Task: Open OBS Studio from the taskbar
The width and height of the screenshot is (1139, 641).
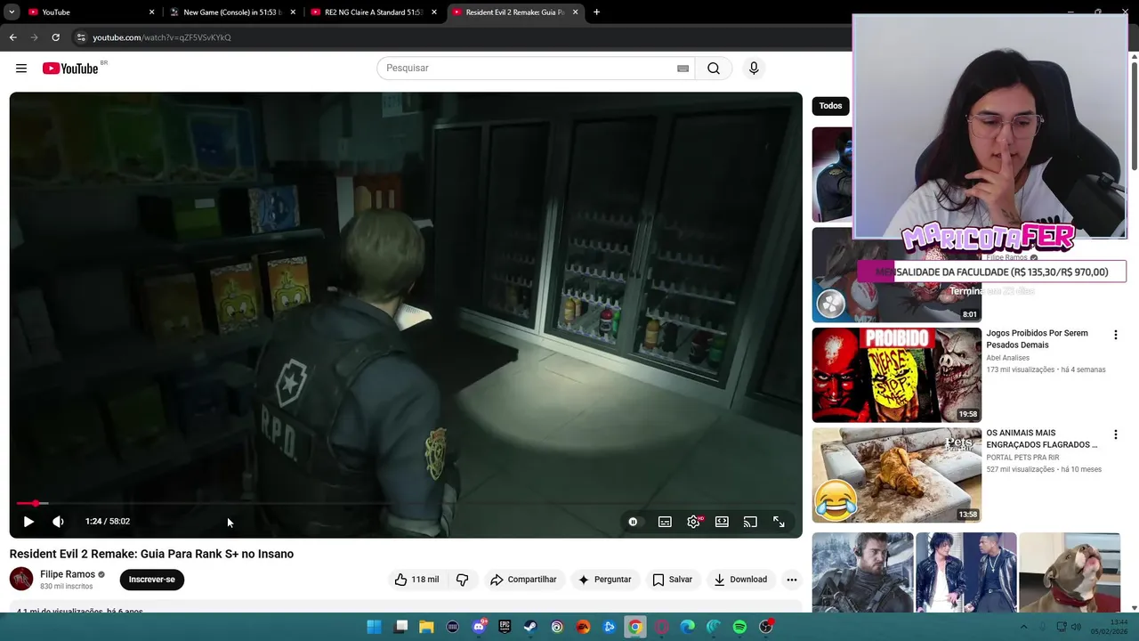Action: tap(765, 627)
